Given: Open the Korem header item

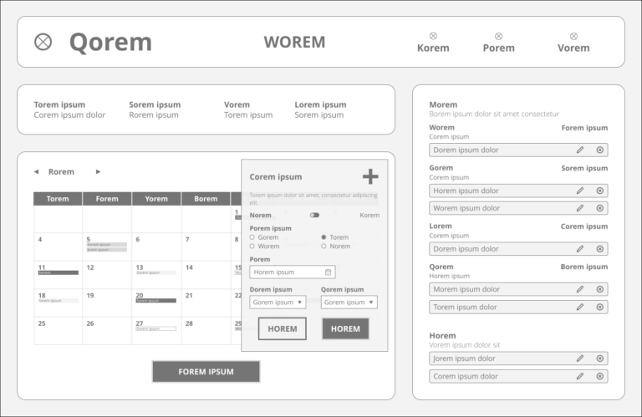Looking at the screenshot, I should (x=433, y=43).
